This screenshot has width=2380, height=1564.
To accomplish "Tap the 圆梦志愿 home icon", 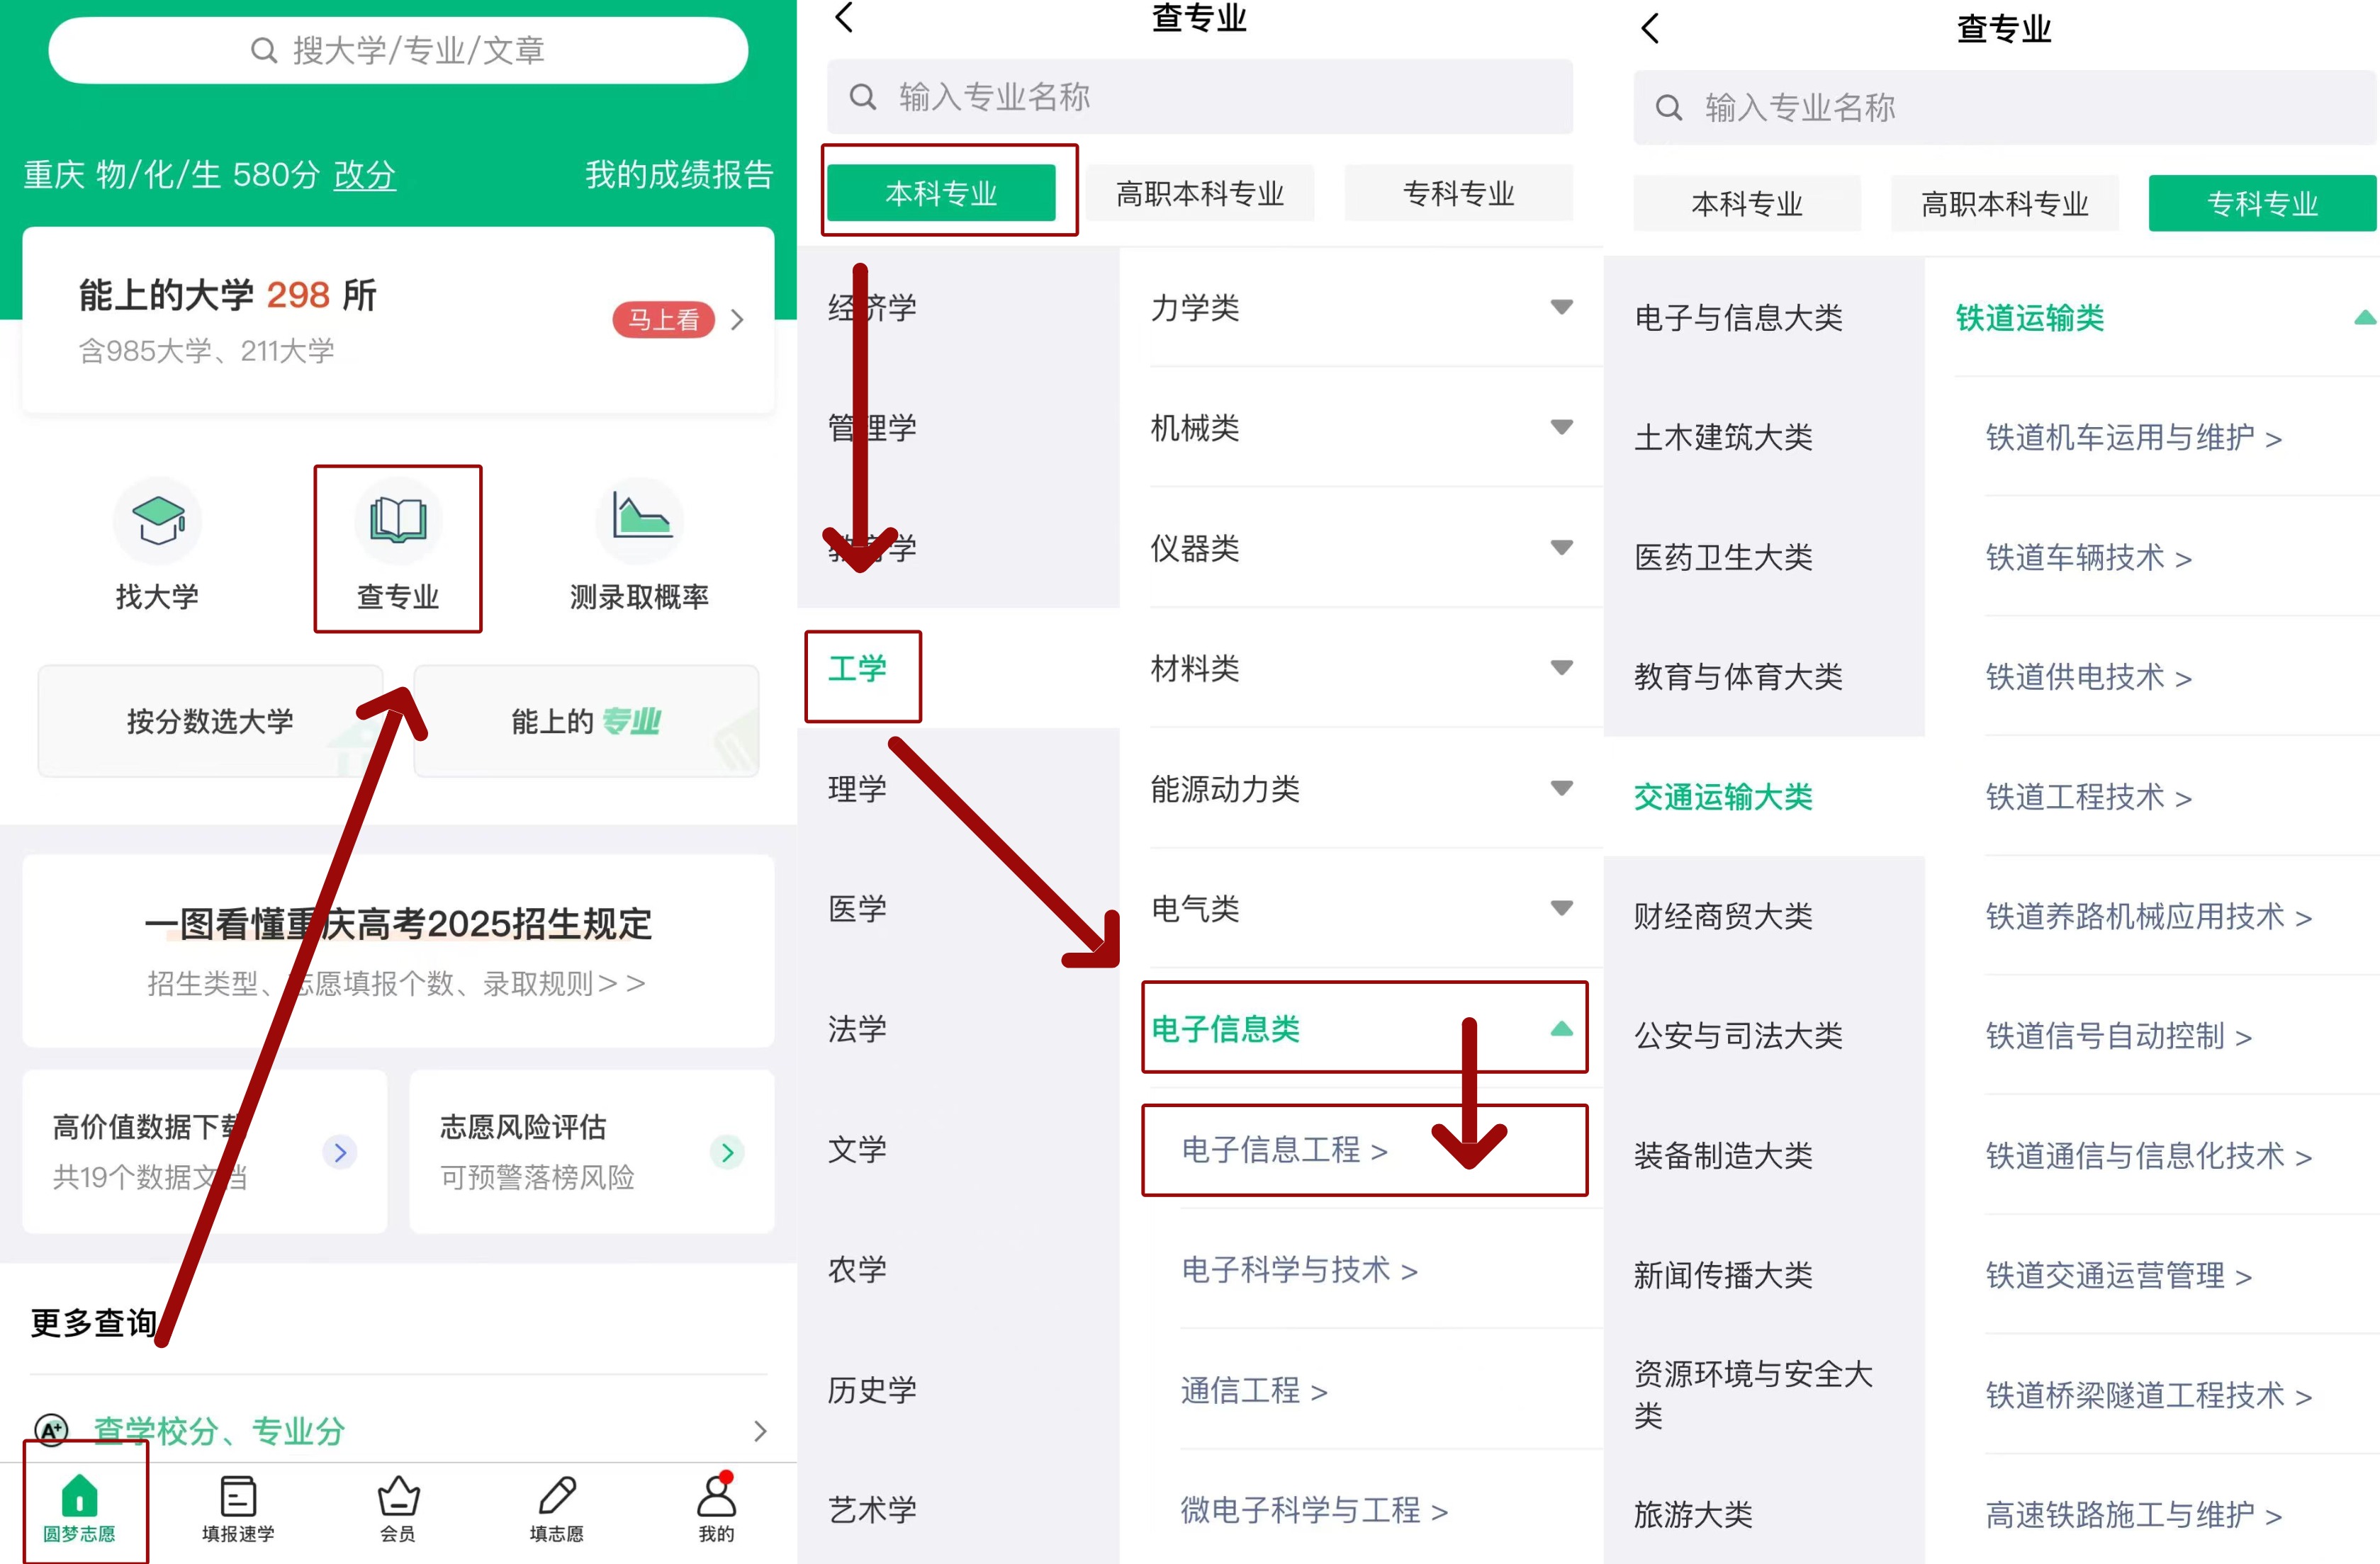I will [x=79, y=1496].
